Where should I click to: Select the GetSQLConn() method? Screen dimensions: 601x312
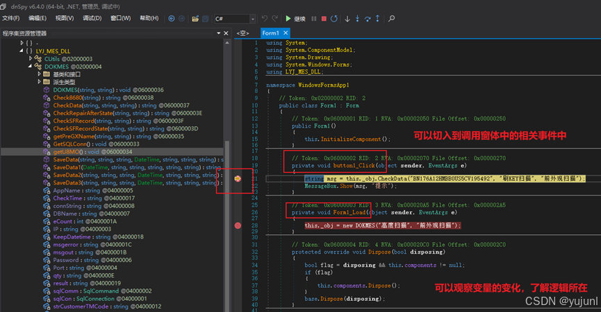coord(96,144)
